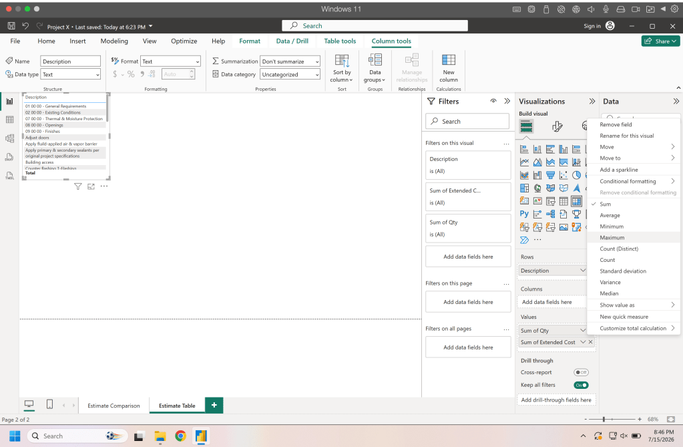Click the Name field showing Description
683x447 pixels.
pyautogui.click(x=71, y=61)
